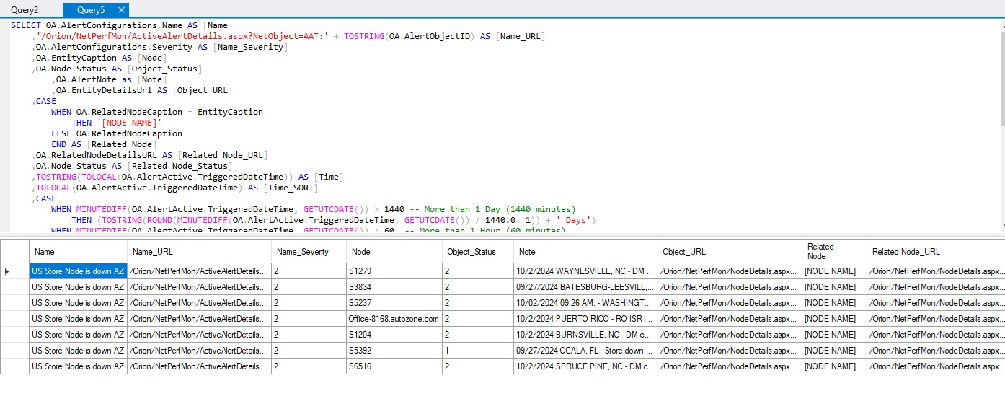Select the S6516 row's Name cell

click(x=78, y=366)
